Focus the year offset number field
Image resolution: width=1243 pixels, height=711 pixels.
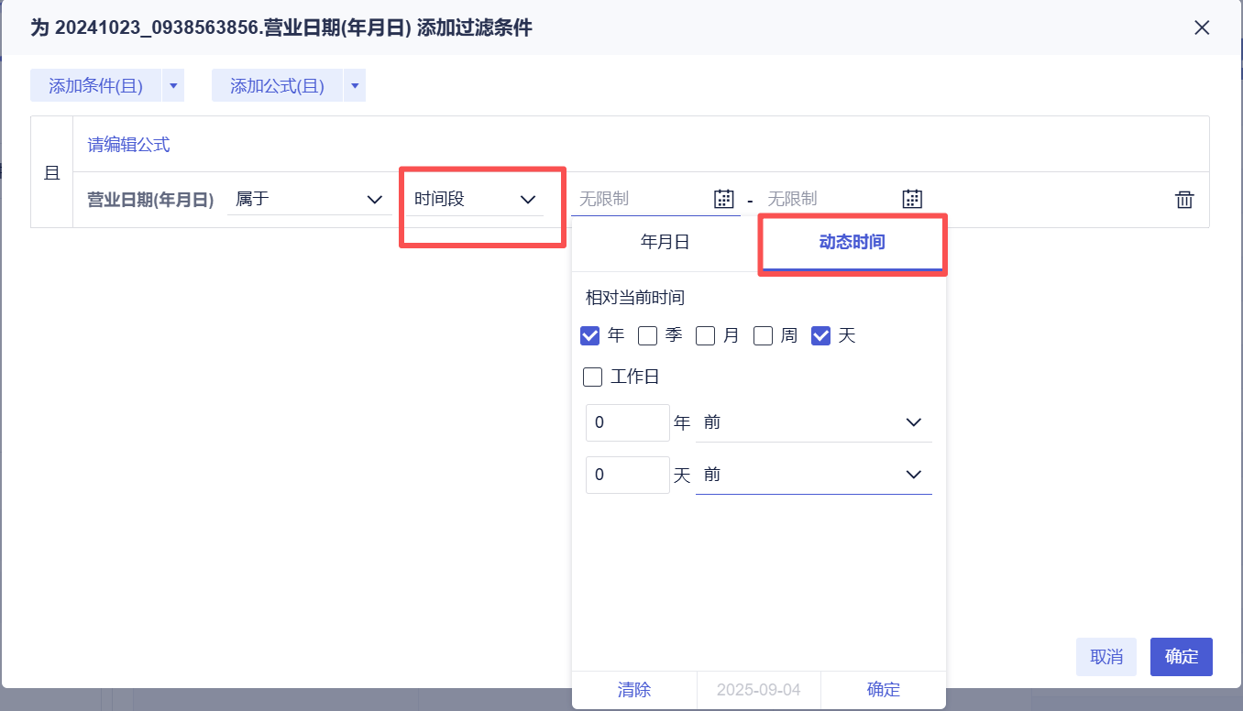pyautogui.click(x=628, y=422)
